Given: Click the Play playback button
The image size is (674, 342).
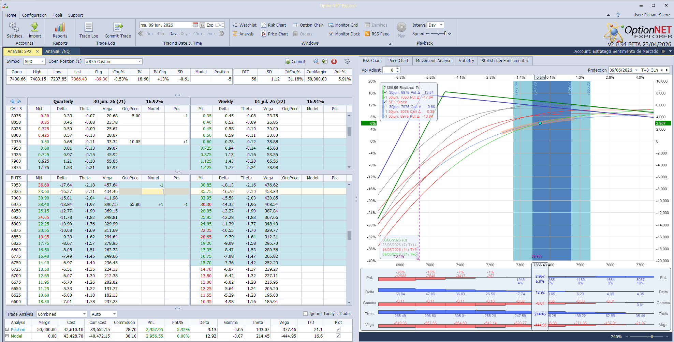Looking at the screenshot, I should coord(401,30).
